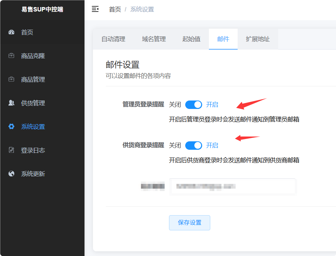This screenshot has width=336, height=256.
Task: Open 首页 from the sidebar
Action: tap(27, 32)
